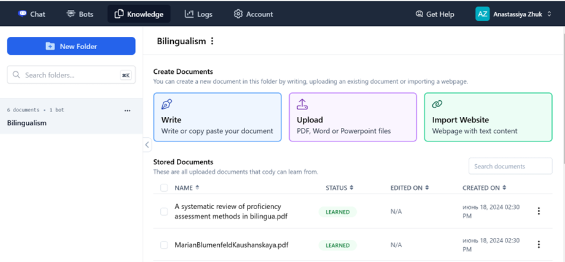
Task: Open the Logs tab
Action: click(198, 14)
